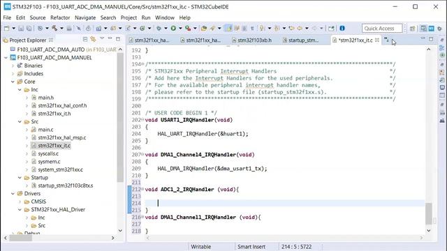Open the Refactor menu
The image size is (447, 251).
coord(60,17)
